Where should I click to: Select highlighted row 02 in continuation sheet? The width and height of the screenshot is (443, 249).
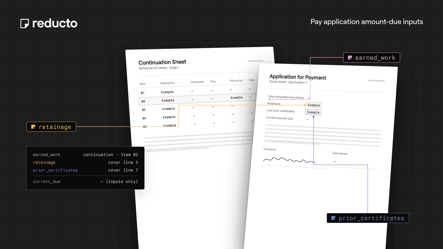click(198, 99)
